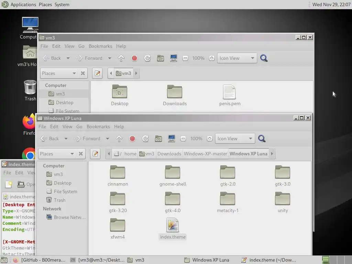Select Desktop in vm3 window sidebar

[x=64, y=102]
